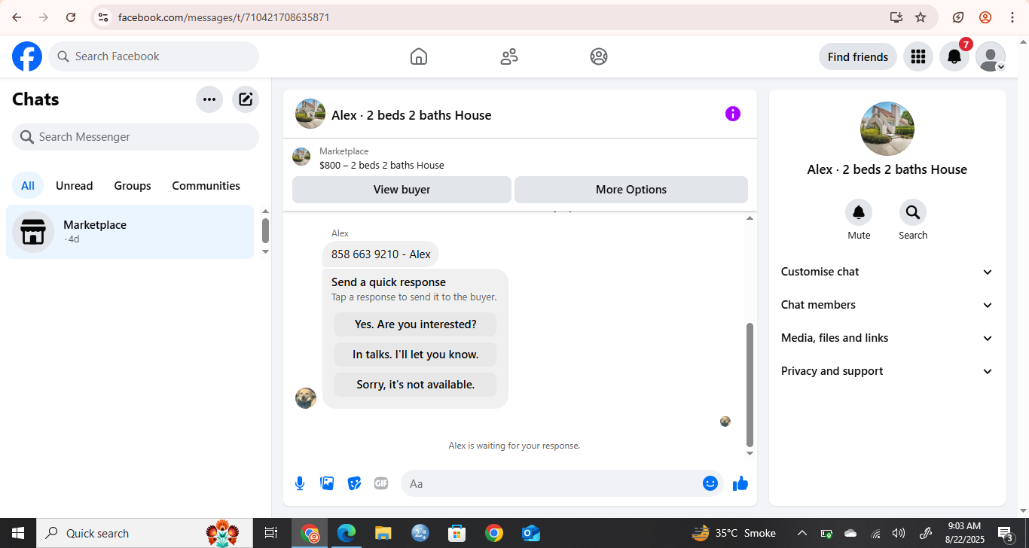Open volume control in system tray
The image size is (1029, 548).
pos(899,533)
